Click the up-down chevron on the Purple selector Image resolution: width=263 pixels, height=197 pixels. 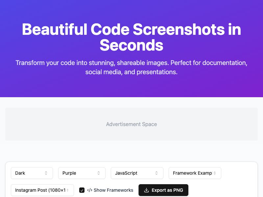[x=99, y=173]
